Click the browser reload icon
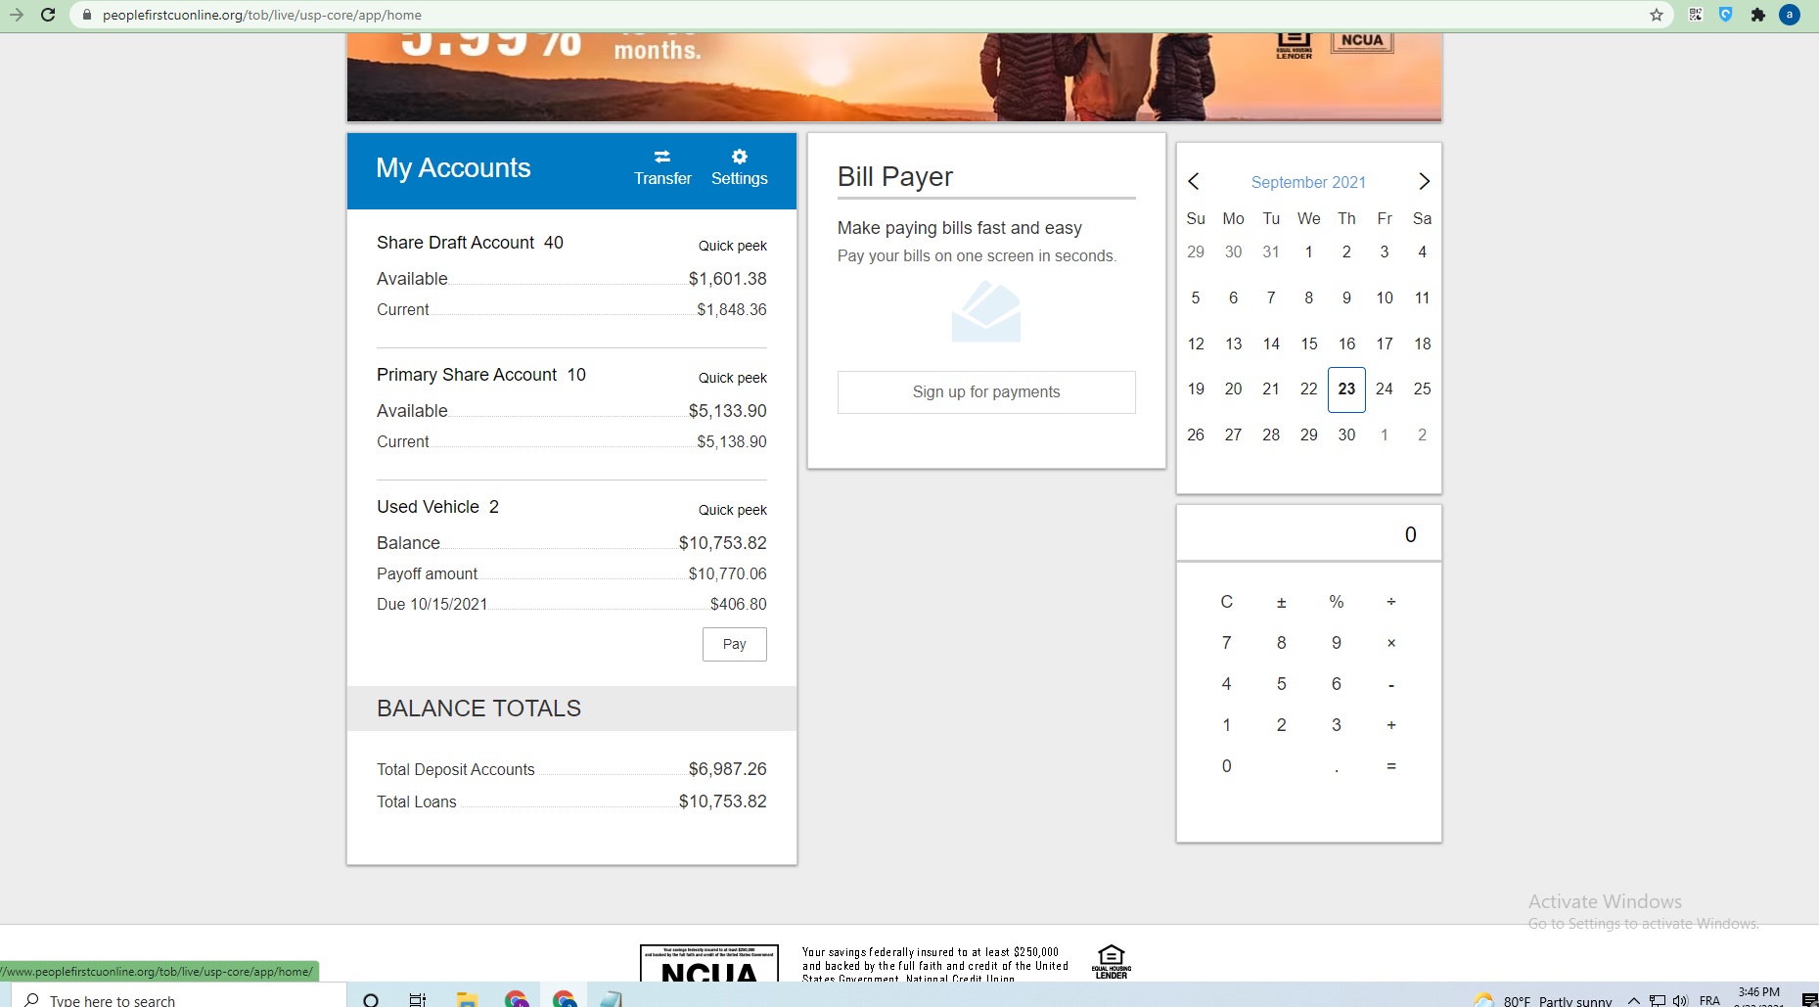1819x1007 pixels. pyautogui.click(x=48, y=15)
